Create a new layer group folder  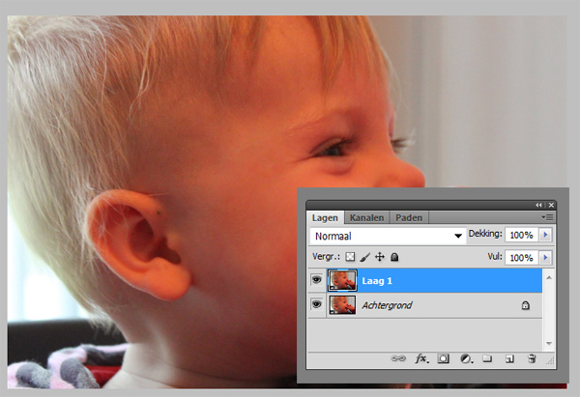click(487, 358)
